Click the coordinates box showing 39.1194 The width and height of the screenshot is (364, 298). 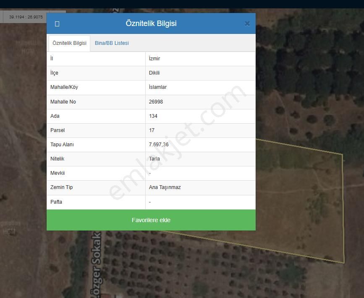pos(26,17)
